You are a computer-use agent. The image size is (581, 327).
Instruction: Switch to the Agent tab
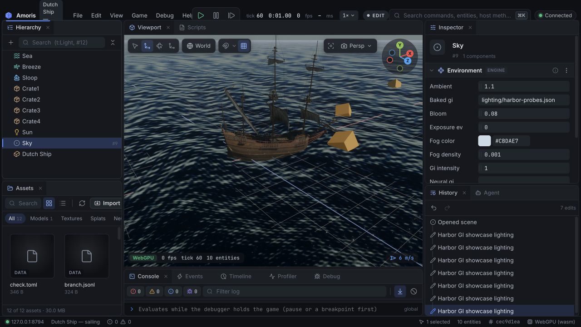(487, 193)
